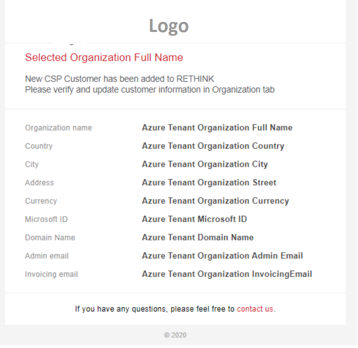358x348 pixels.
Task: Click 'Please verify and update customer information' line
Action: (150, 90)
